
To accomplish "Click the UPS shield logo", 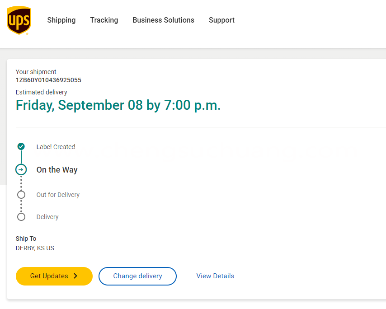I will (x=19, y=20).
